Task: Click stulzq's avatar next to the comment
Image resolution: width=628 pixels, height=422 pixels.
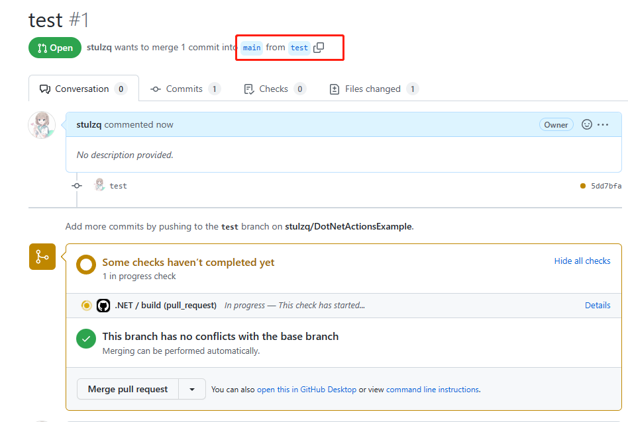Action: (x=41, y=125)
